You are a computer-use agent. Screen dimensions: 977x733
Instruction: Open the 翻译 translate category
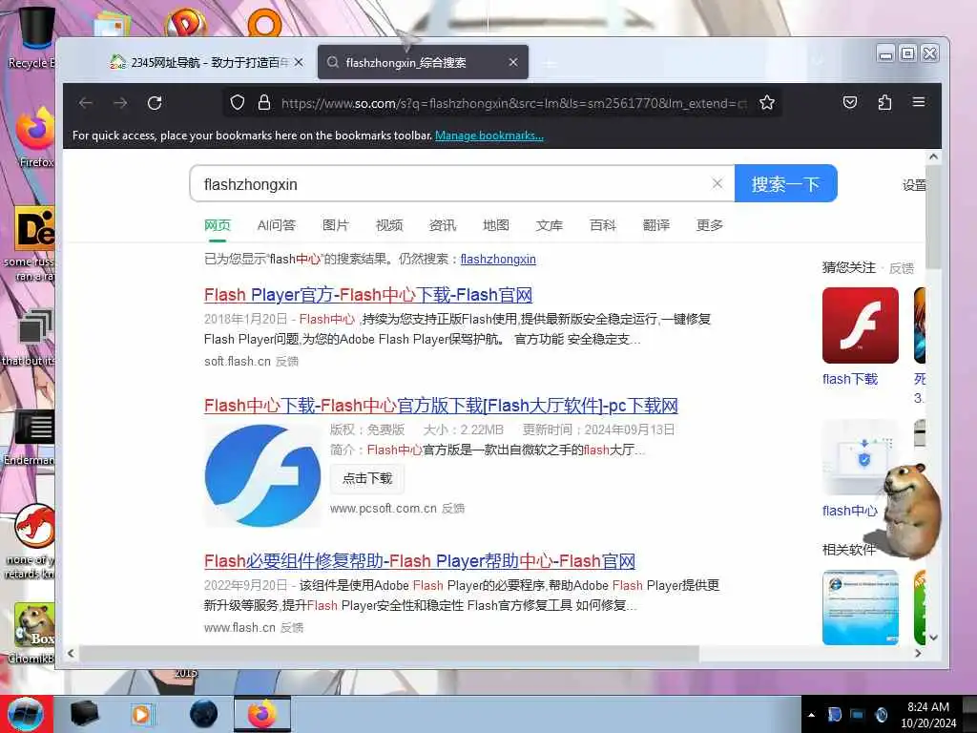pyautogui.click(x=656, y=225)
